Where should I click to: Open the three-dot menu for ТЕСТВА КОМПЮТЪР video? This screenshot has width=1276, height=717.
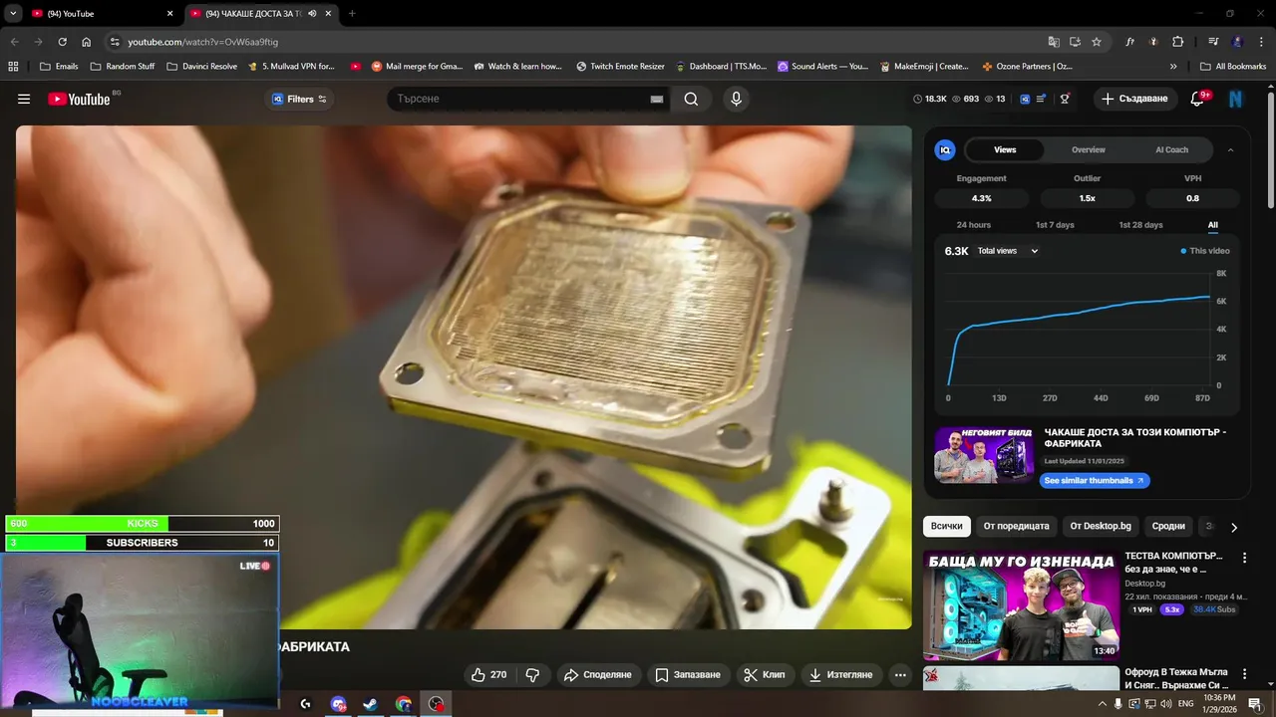tap(1244, 558)
